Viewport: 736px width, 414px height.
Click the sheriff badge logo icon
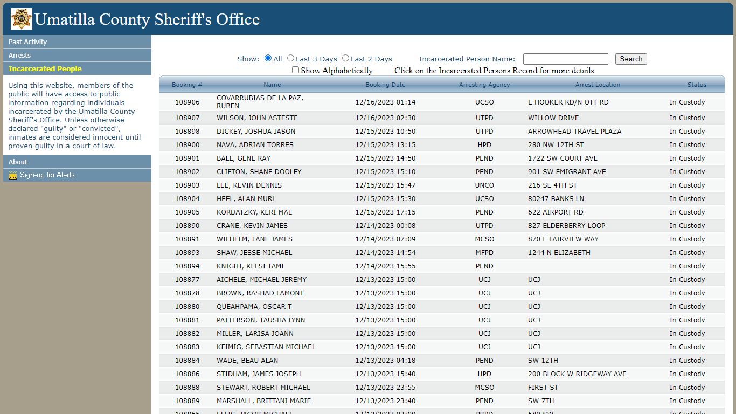pyautogui.click(x=22, y=19)
